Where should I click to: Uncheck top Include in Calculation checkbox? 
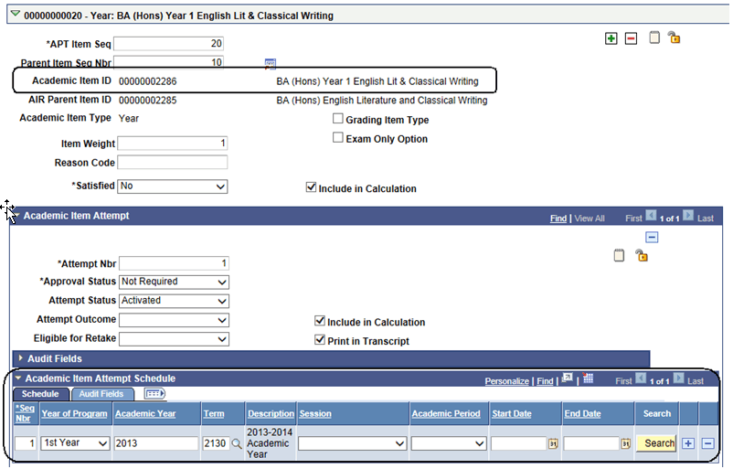pyautogui.click(x=311, y=187)
